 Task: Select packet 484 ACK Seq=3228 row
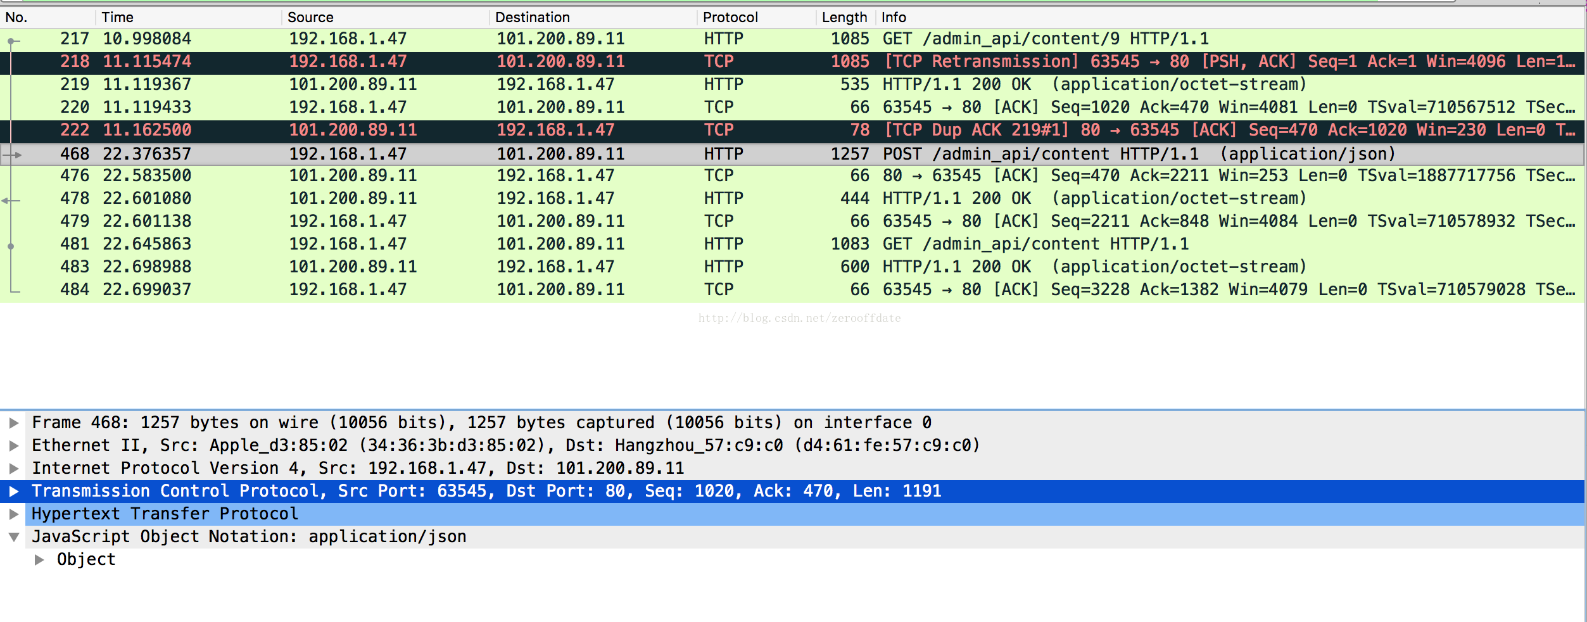[x=792, y=290]
